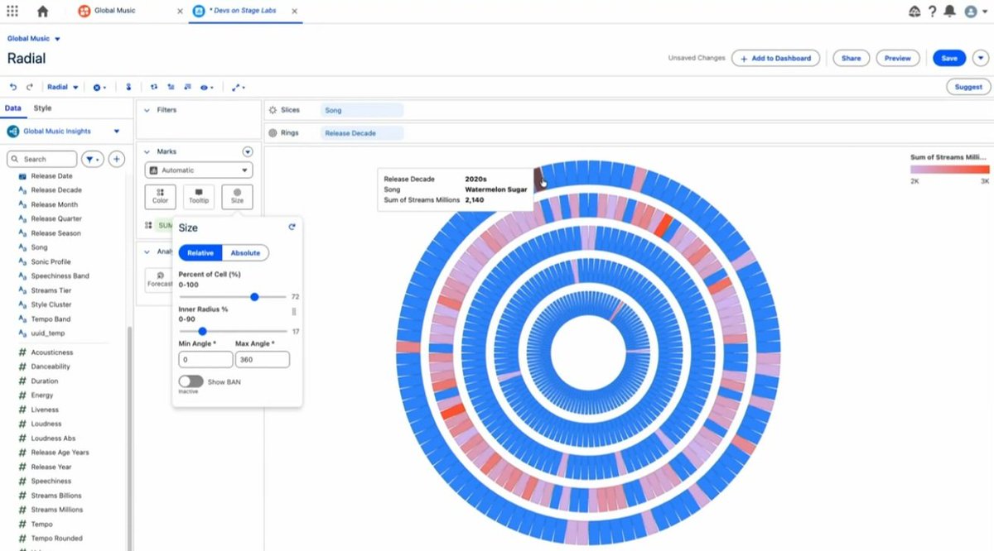This screenshot has height=551, width=994.
Task: Click the pin icon in the toolbar
Action: pos(128,87)
